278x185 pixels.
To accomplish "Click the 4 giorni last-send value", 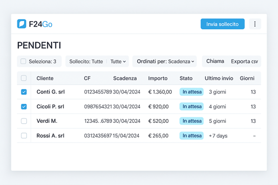I will (x=217, y=107).
